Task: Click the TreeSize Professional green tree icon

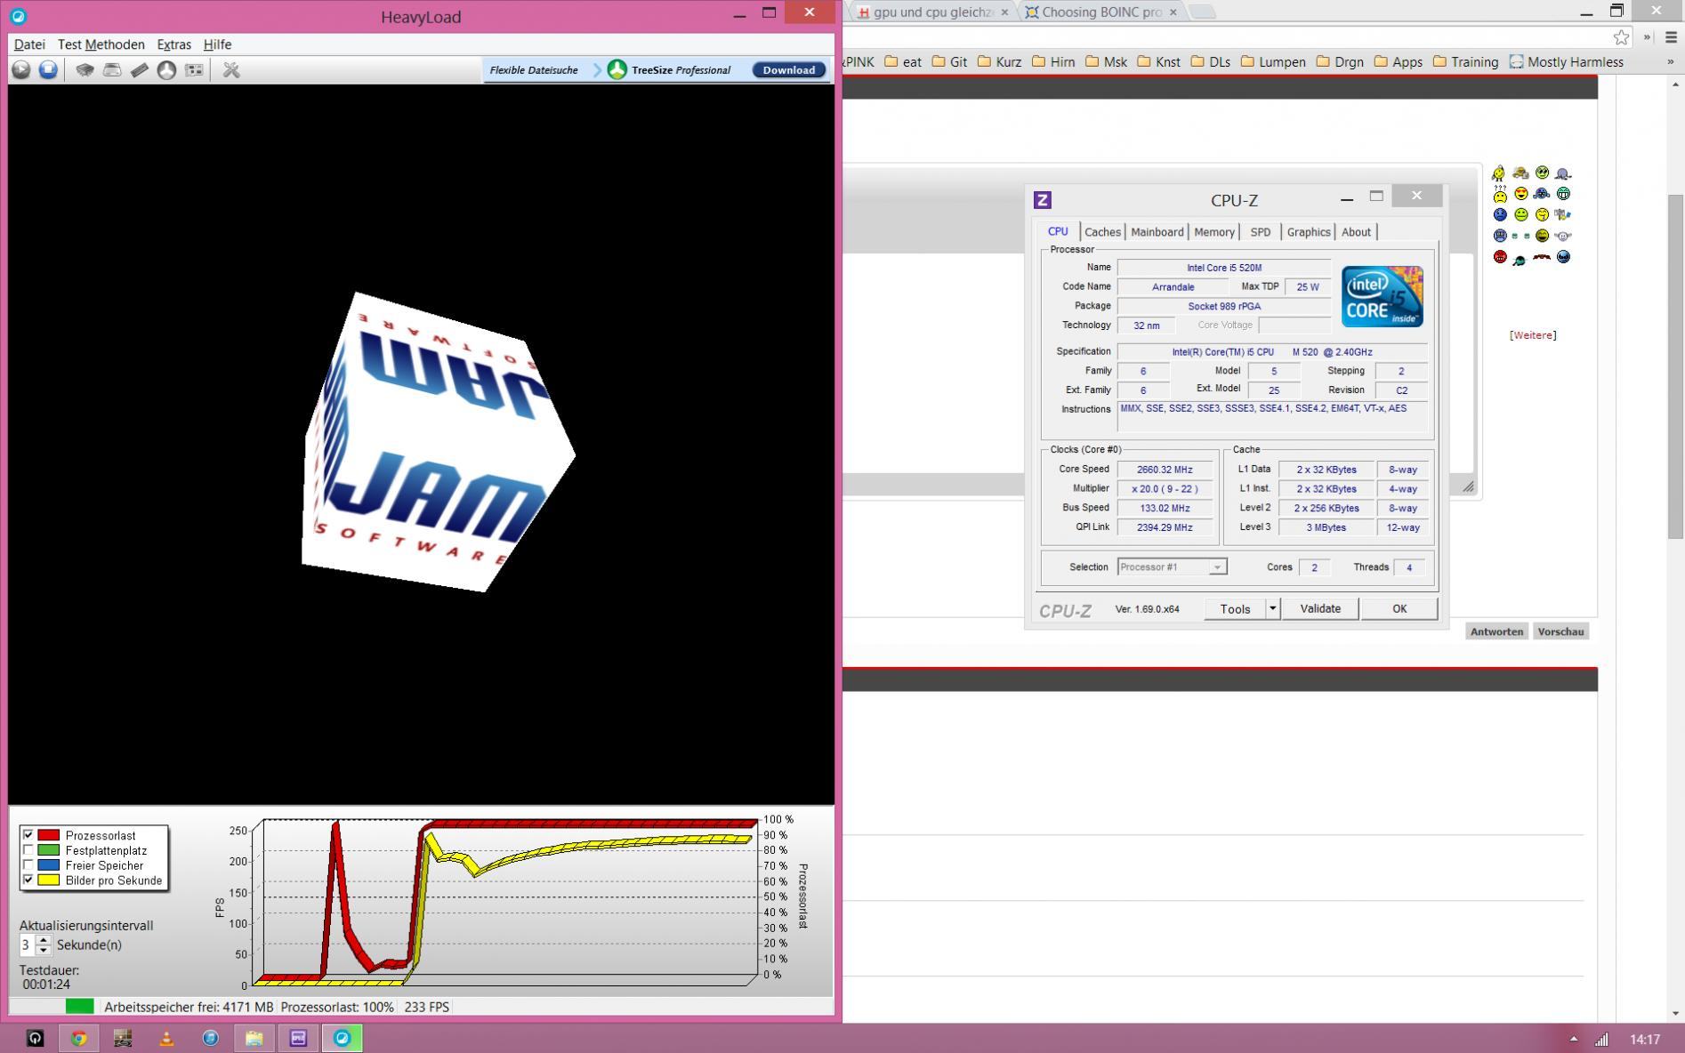Action: click(617, 69)
